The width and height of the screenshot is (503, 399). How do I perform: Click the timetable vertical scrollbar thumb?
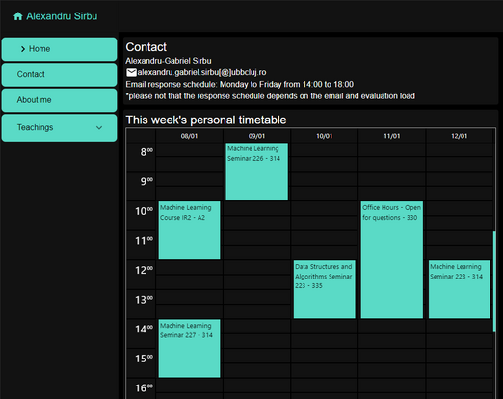(494, 281)
